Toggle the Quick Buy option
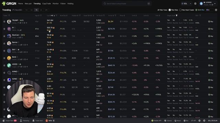220x123 pixels. (x=200, y=10)
